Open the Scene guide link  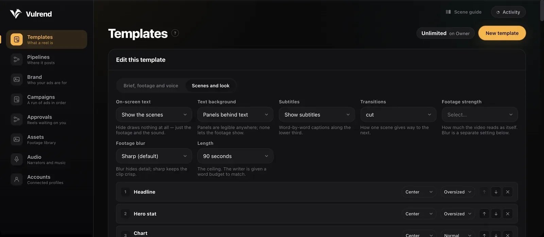coord(464,12)
